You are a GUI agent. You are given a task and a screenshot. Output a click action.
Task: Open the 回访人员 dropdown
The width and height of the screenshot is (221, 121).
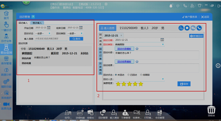[140, 79]
